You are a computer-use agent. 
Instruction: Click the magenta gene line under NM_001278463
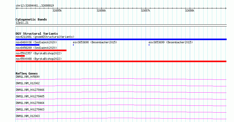pos(121,112)
